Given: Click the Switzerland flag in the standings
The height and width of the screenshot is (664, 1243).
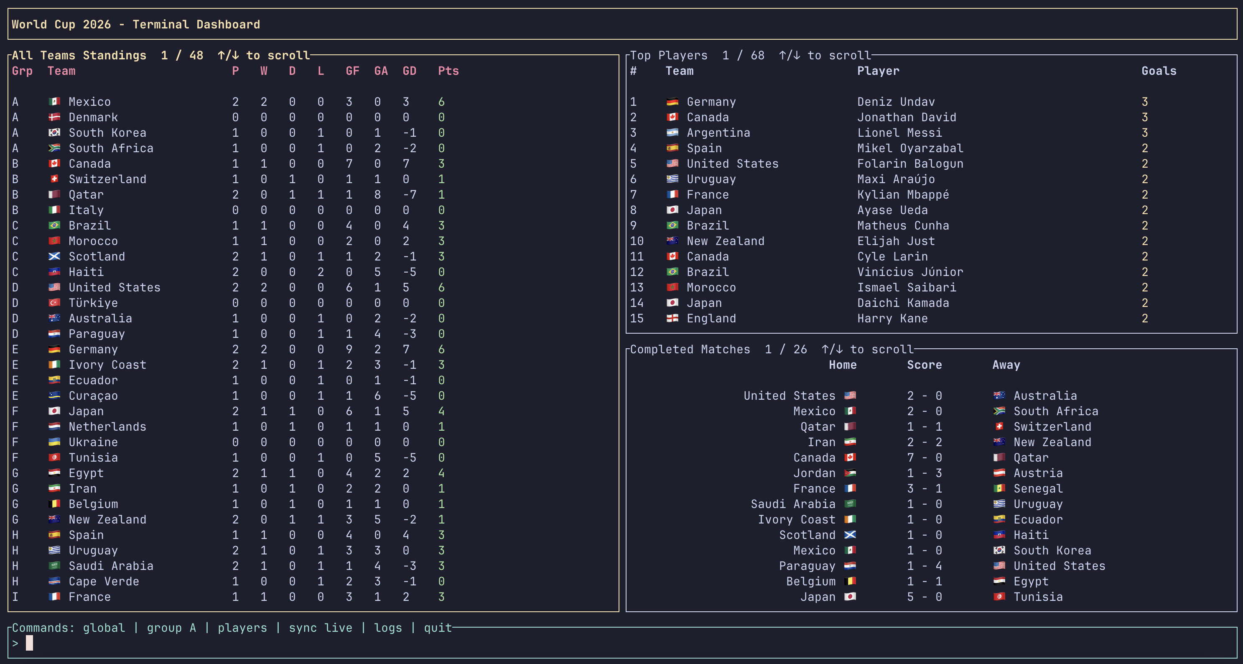Looking at the screenshot, I should [x=54, y=179].
